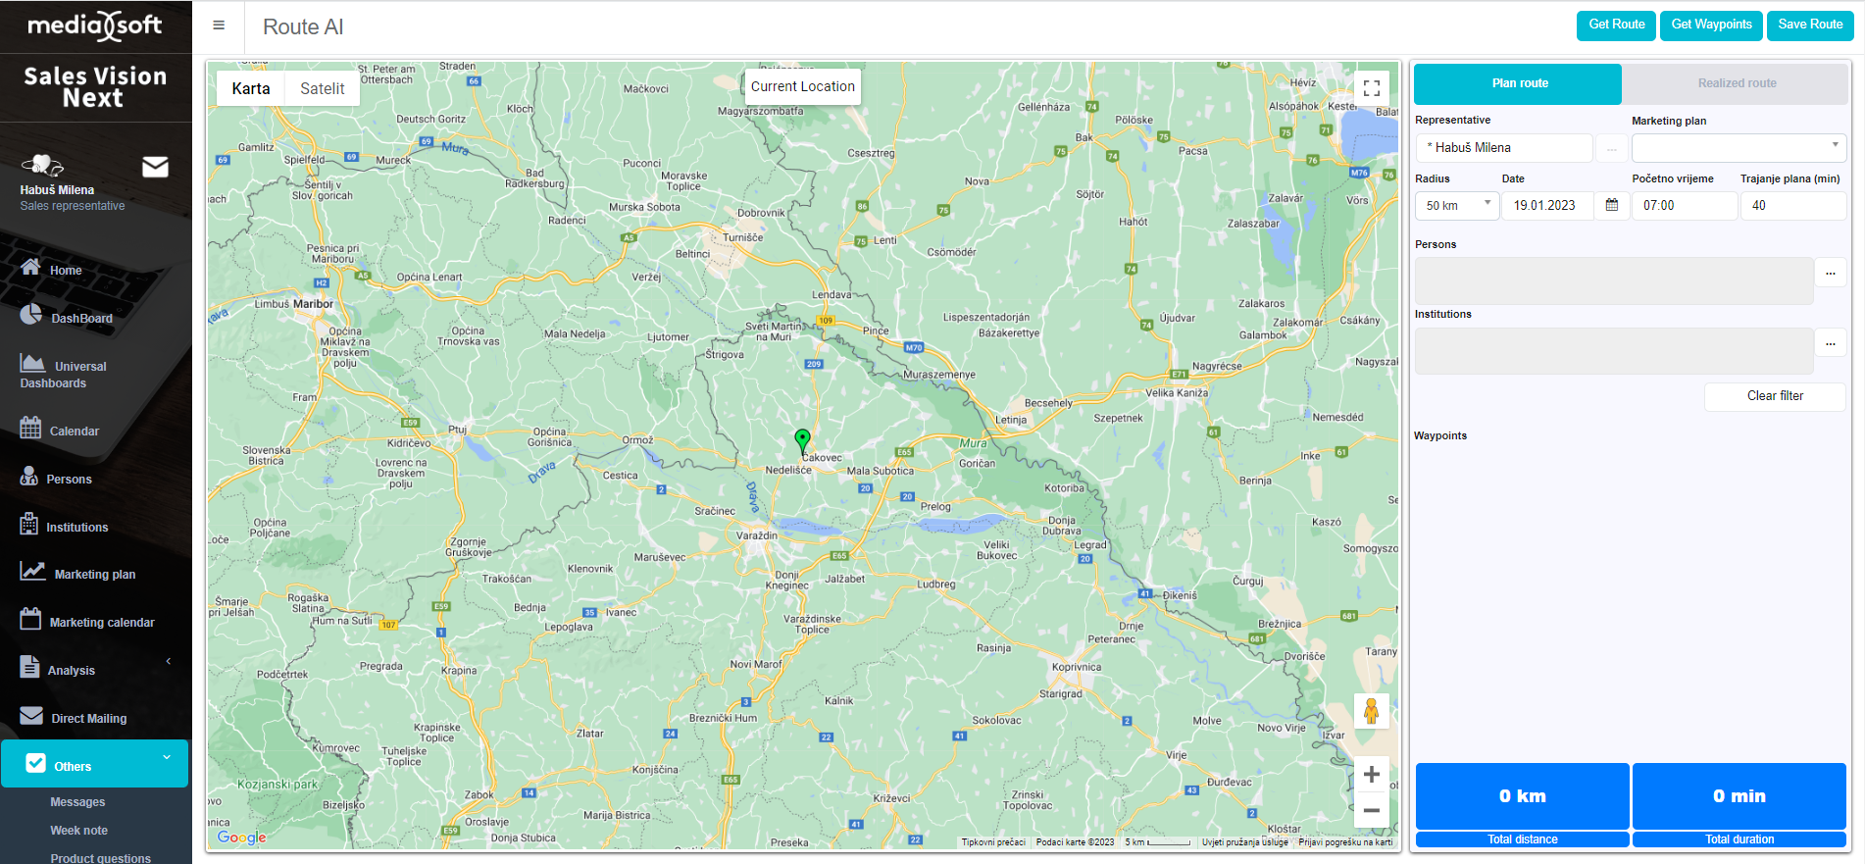The image size is (1865, 864).
Task: Zoom in the map with plus button
Action: (x=1371, y=774)
